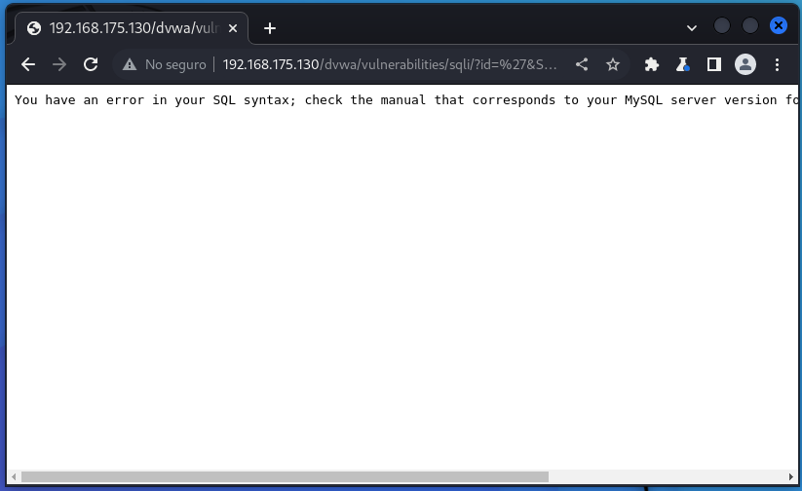
Task: Go back to the previous page
Action: [28, 64]
